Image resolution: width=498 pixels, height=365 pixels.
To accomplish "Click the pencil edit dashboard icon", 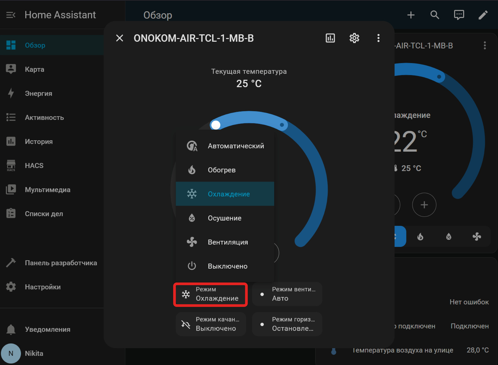I will (x=483, y=15).
